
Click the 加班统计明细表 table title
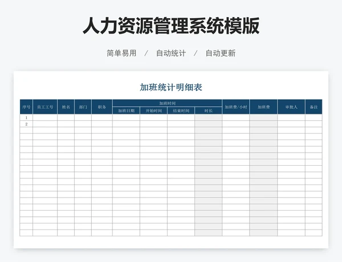(x=171, y=87)
